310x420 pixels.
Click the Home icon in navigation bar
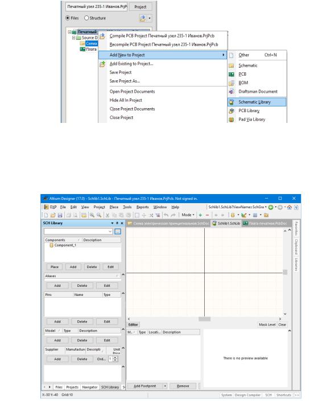290,207
